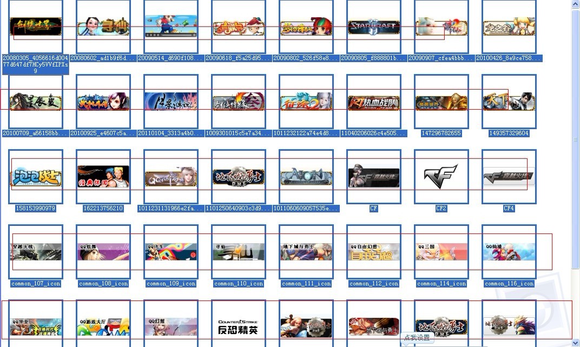
Task: Click the vertical scrollbar thumb
Action: click(576, 139)
